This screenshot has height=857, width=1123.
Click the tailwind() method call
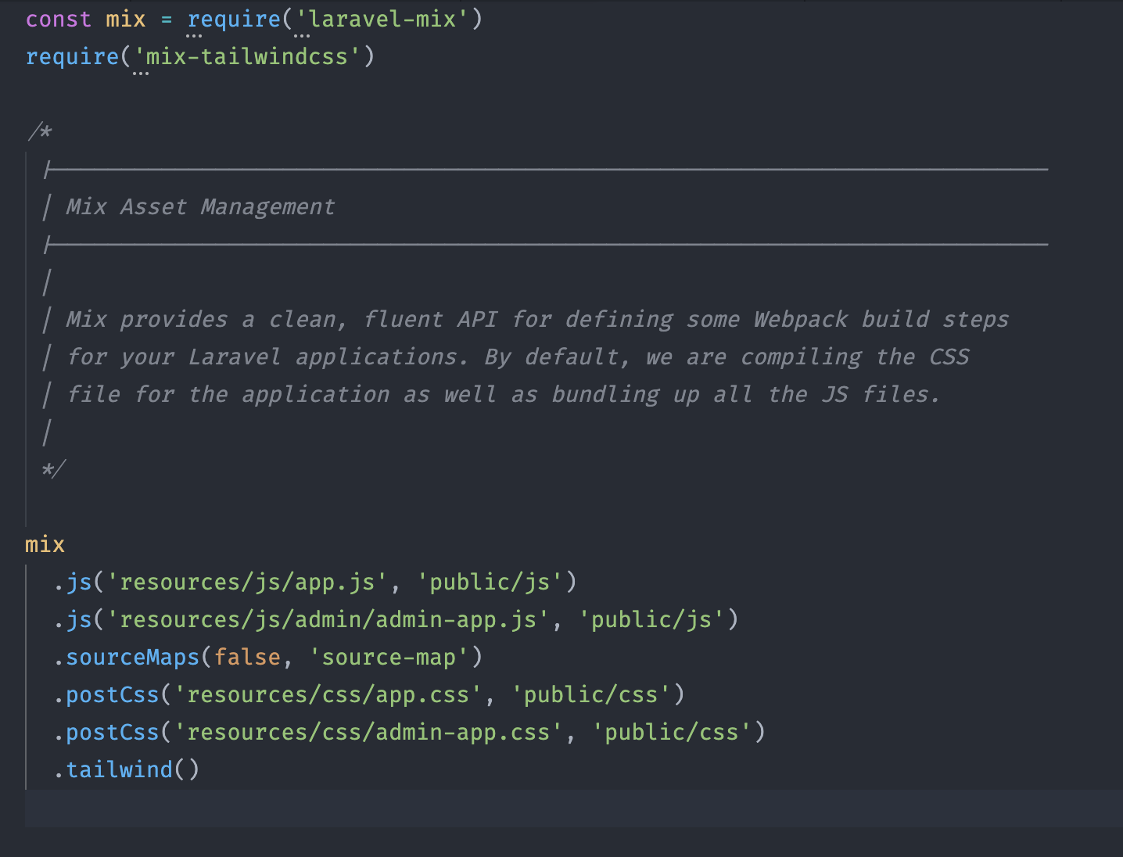point(133,769)
